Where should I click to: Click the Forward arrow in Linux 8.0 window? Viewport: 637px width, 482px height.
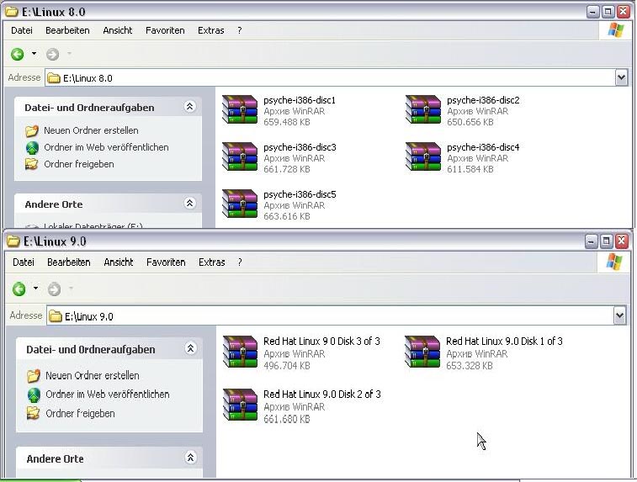pos(52,54)
